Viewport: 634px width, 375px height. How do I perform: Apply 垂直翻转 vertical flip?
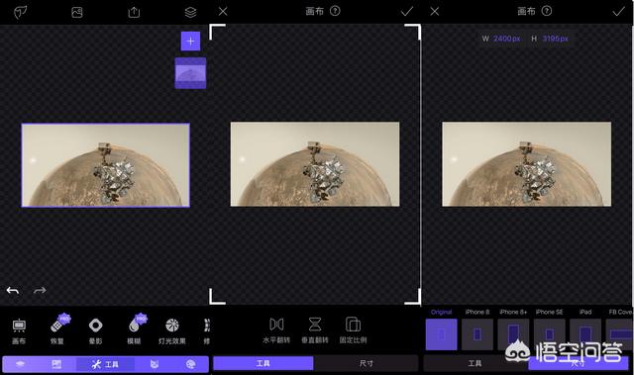pyautogui.click(x=315, y=330)
